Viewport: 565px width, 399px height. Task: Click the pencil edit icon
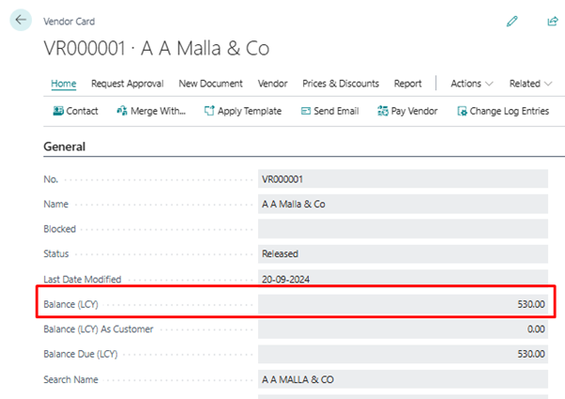point(512,22)
